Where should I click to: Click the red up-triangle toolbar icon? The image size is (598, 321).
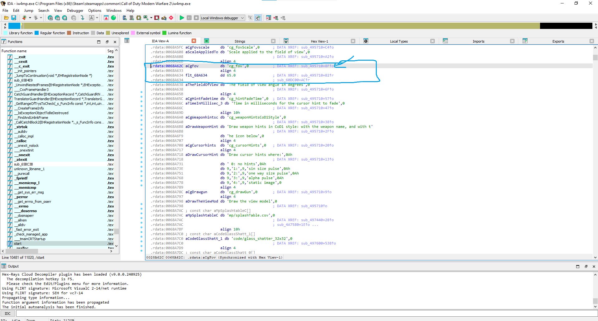click(106, 18)
